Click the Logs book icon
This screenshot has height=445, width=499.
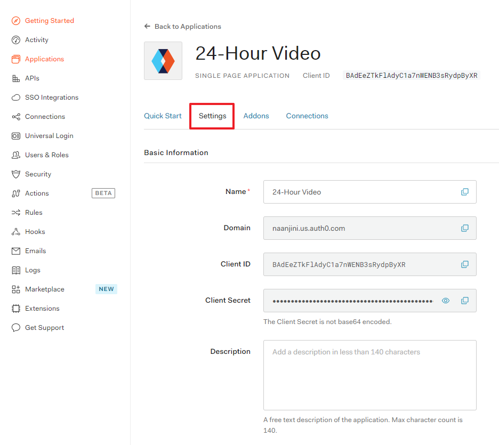(16, 270)
